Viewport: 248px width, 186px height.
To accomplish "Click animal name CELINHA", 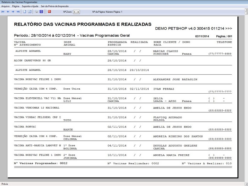I will [x=70, y=139].
